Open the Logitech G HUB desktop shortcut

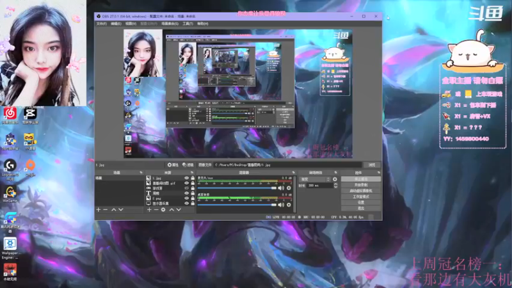click(x=10, y=169)
